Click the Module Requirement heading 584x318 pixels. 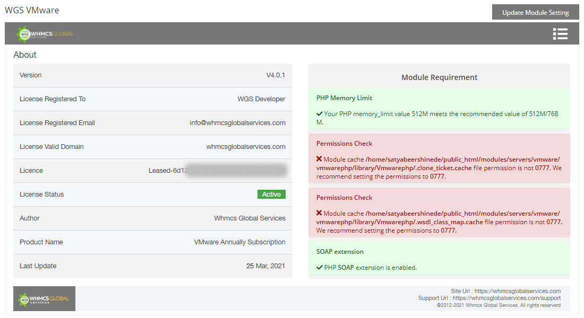coord(439,77)
